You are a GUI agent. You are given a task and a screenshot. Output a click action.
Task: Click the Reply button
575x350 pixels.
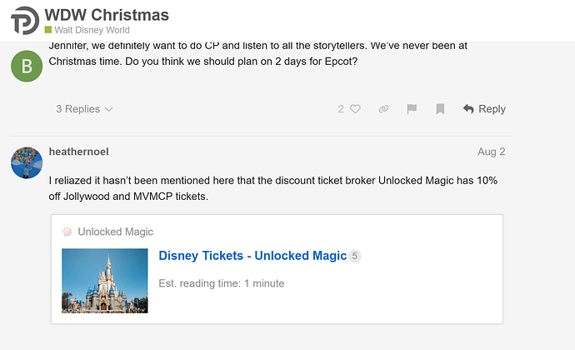click(484, 109)
